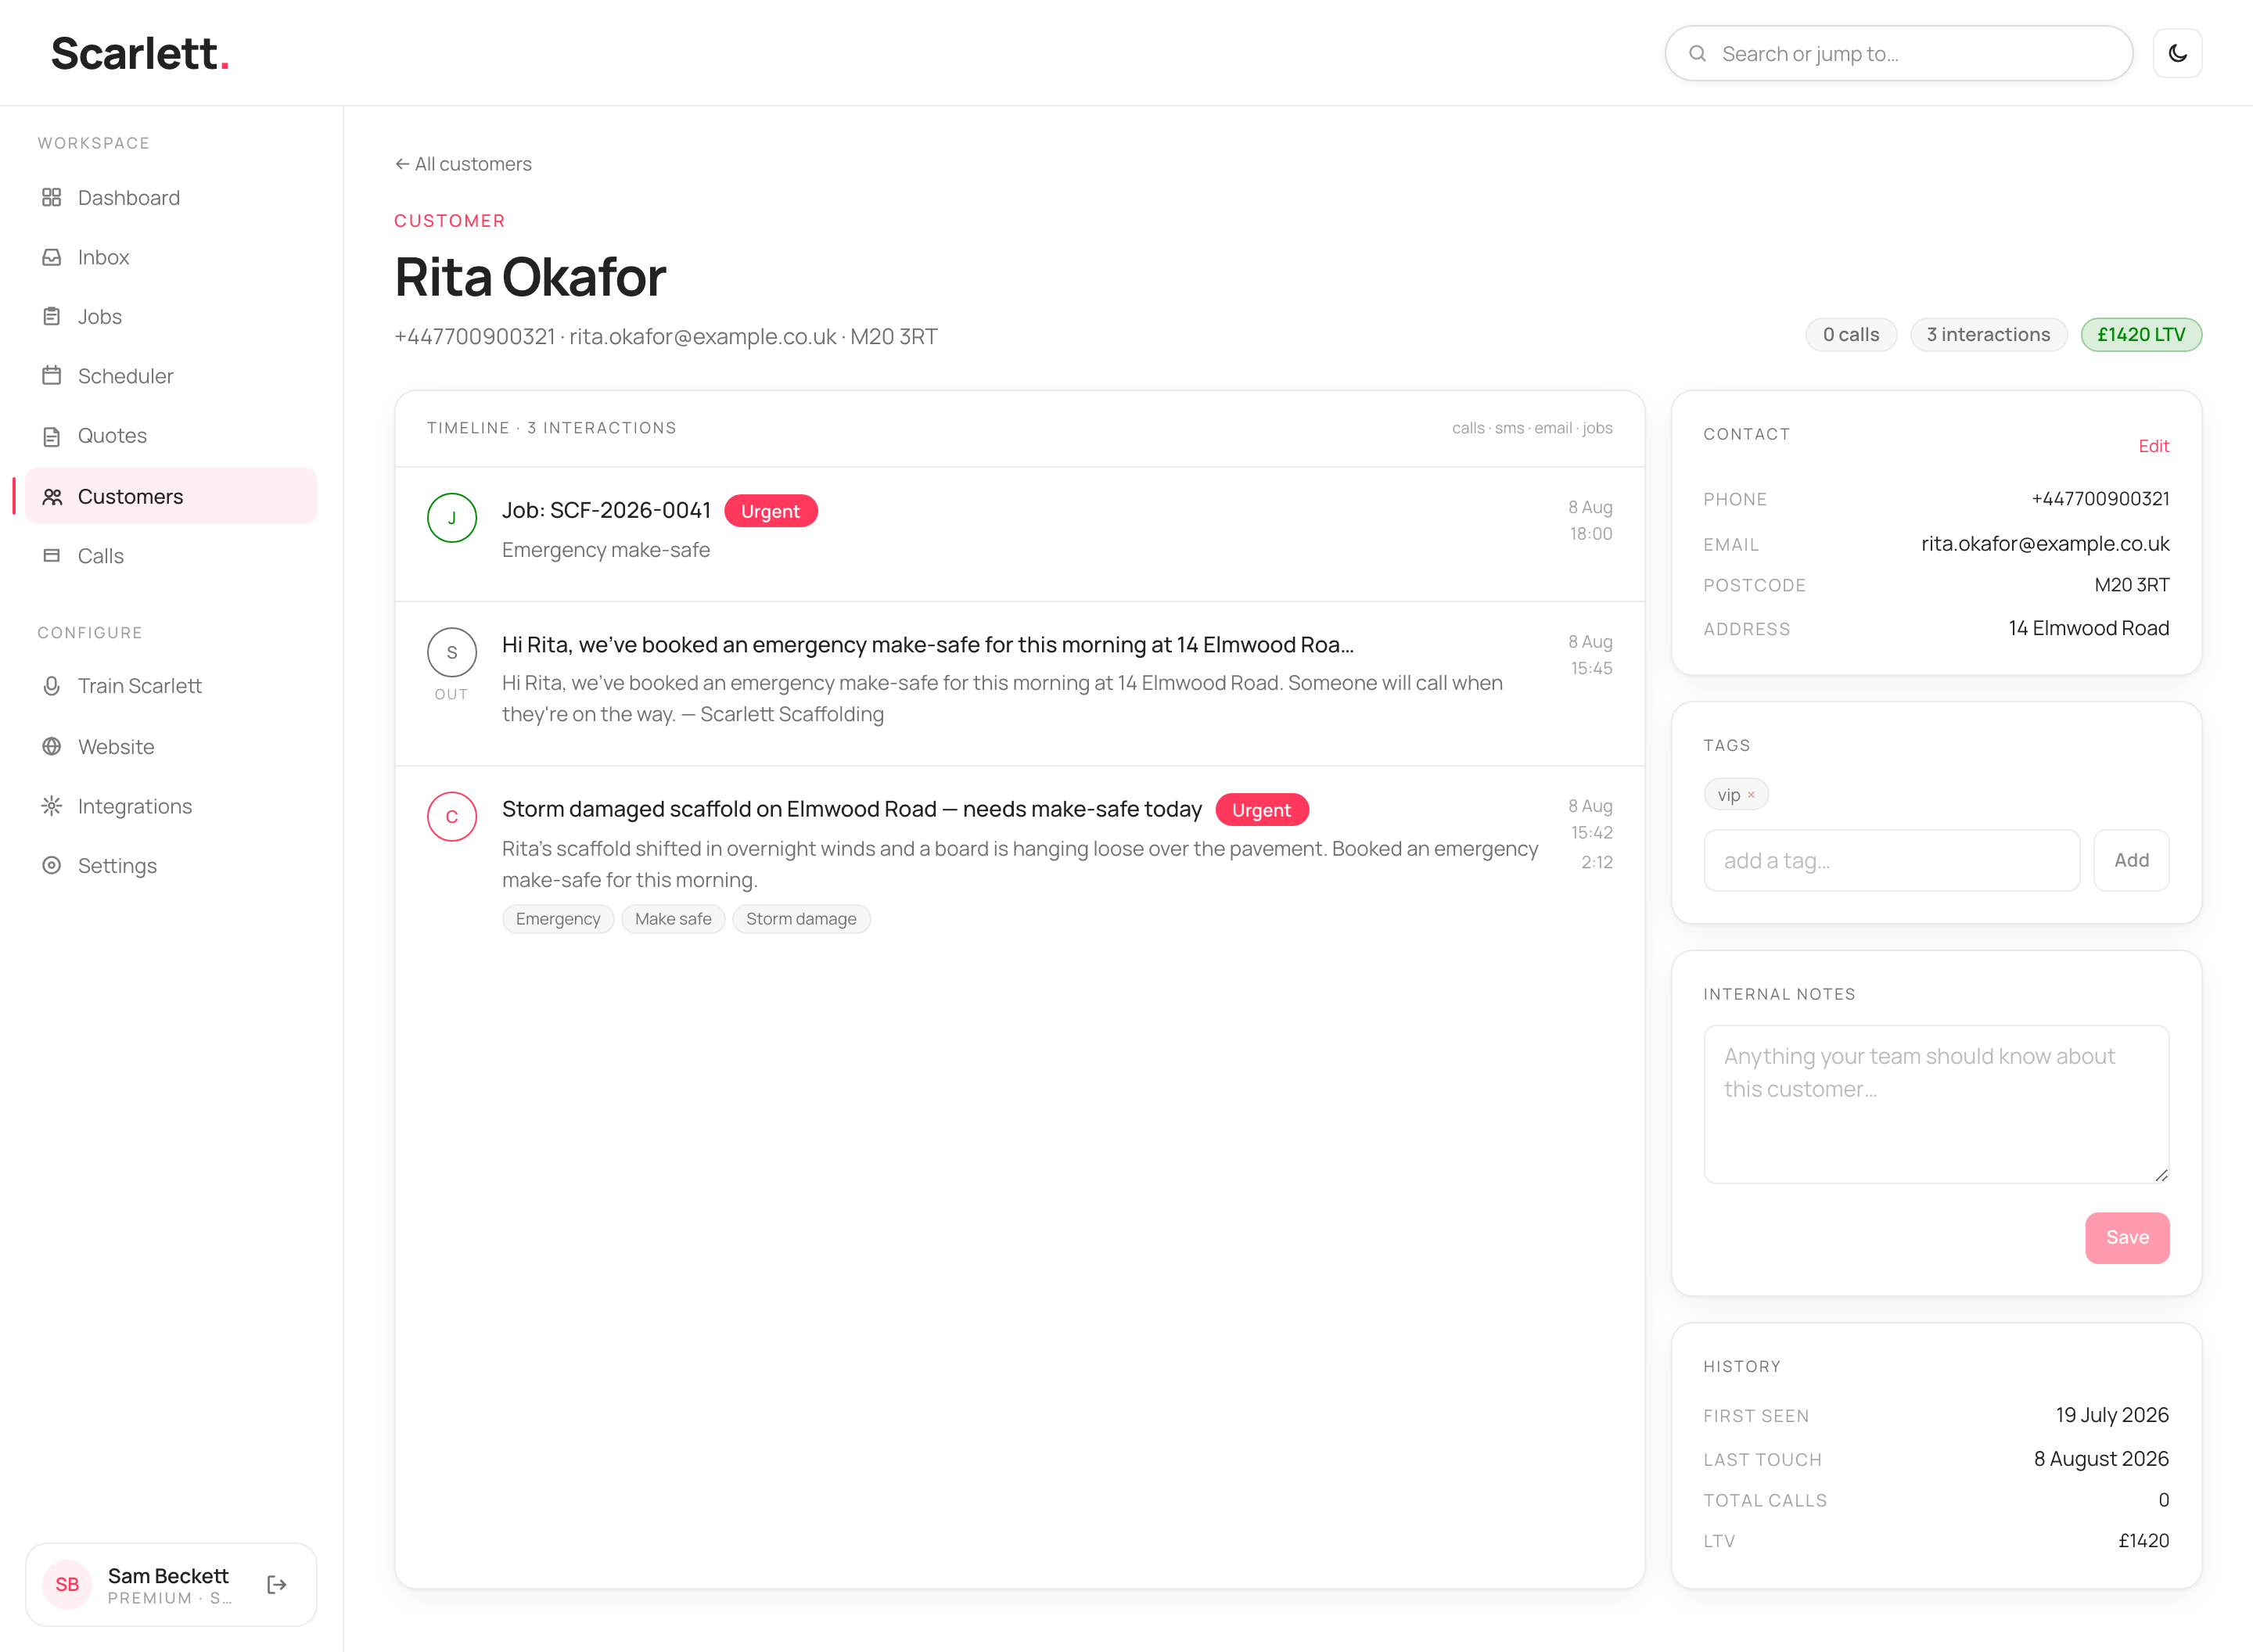
Task: Click the S outbound SMS timeline avatar
Action: [x=452, y=652]
